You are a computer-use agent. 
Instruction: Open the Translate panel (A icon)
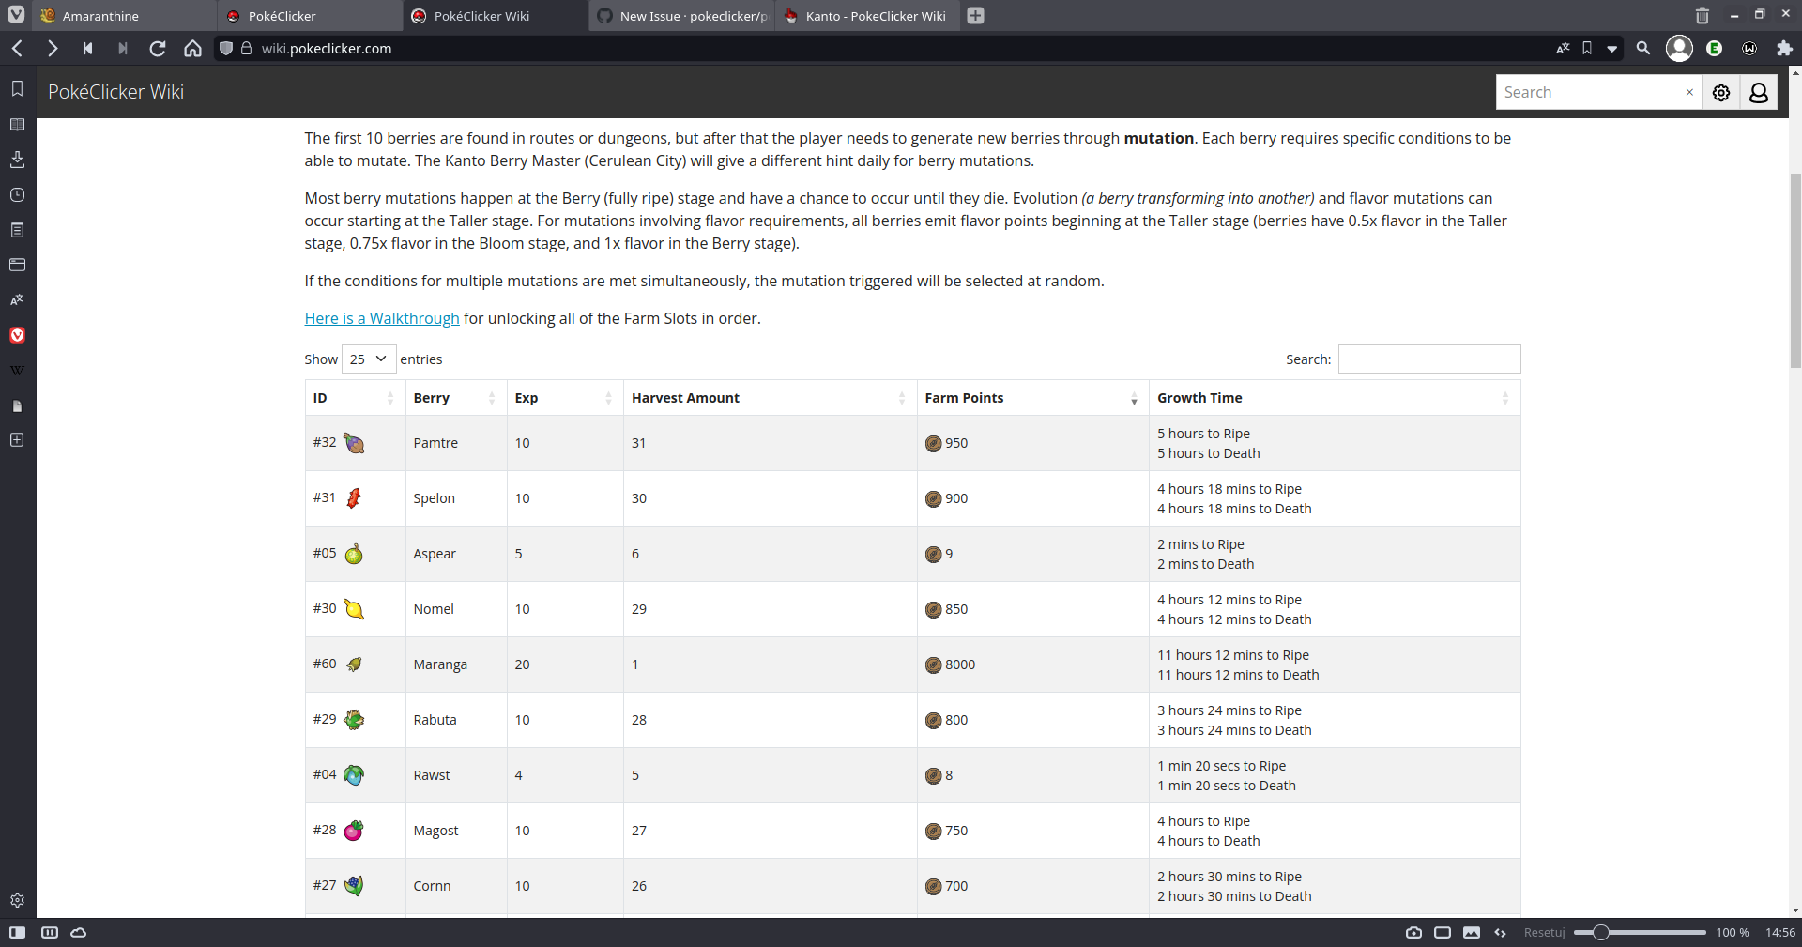(17, 299)
